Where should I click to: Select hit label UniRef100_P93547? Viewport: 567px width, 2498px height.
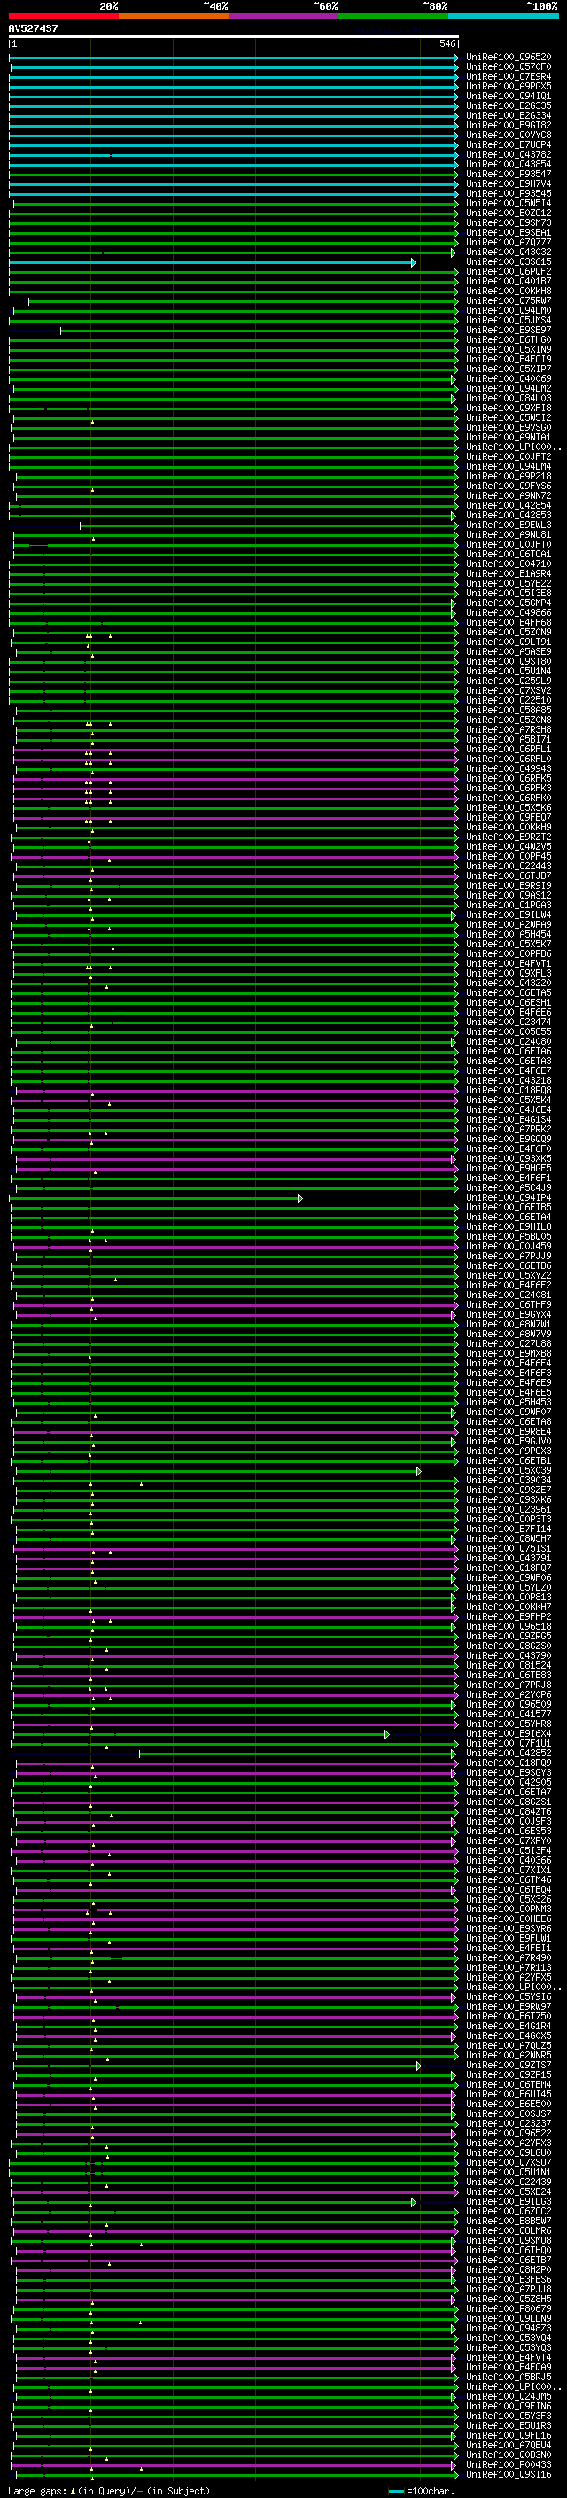(x=508, y=175)
